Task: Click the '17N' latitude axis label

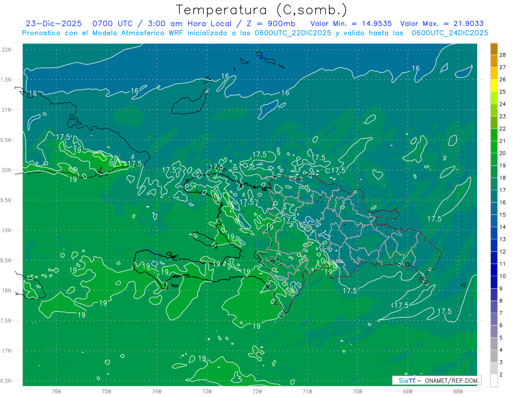Action: (6, 351)
